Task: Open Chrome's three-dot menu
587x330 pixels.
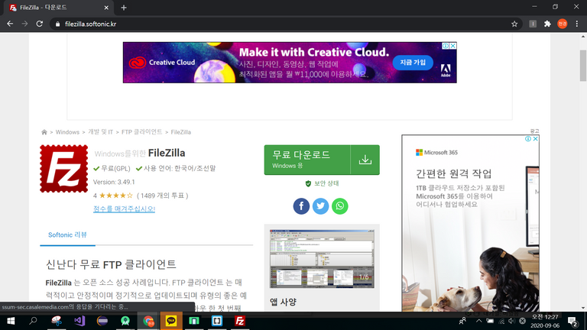Action: (x=577, y=24)
